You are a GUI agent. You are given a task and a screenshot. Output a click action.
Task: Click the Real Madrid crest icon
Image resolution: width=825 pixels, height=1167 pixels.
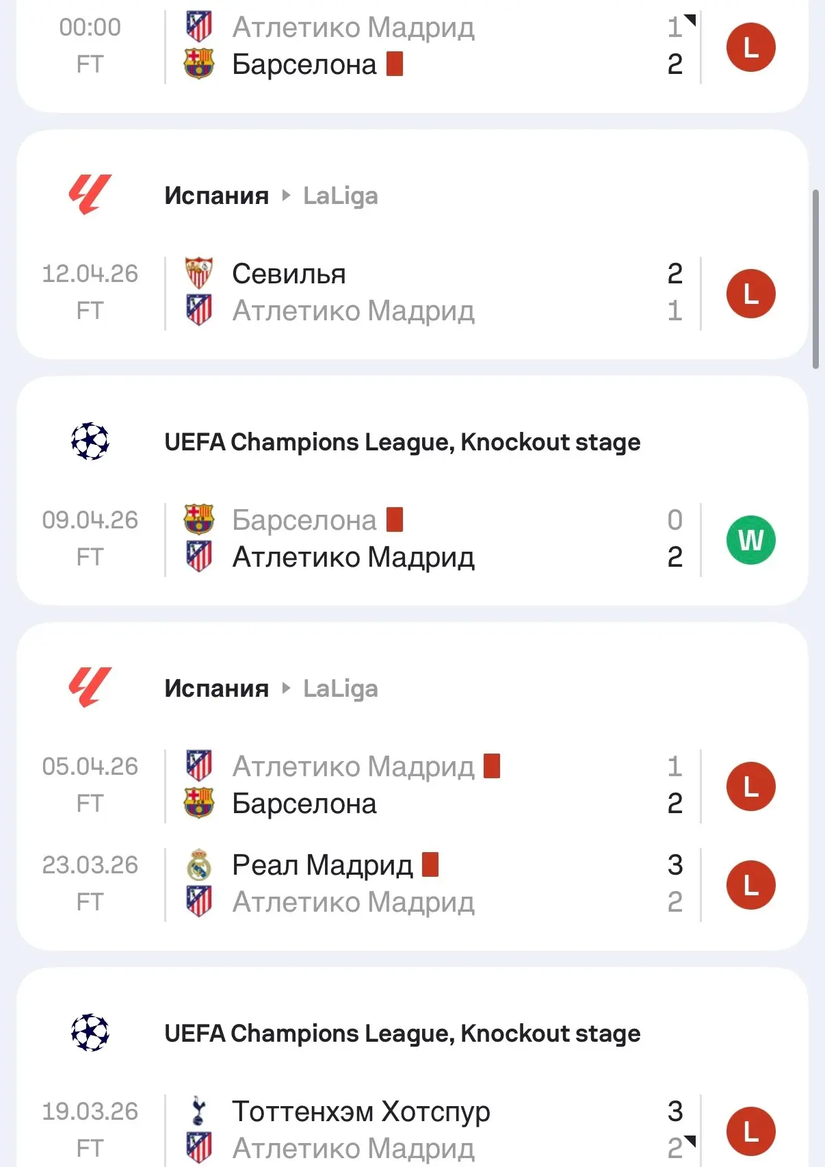(x=199, y=864)
